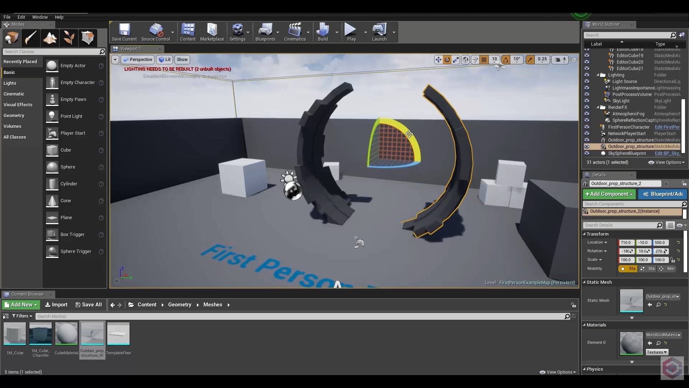Click the Edit BP_Sky link

[667, 153]
